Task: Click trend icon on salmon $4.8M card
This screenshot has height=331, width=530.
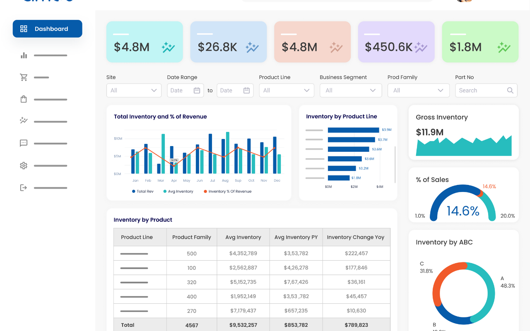Action: point(336,48)
